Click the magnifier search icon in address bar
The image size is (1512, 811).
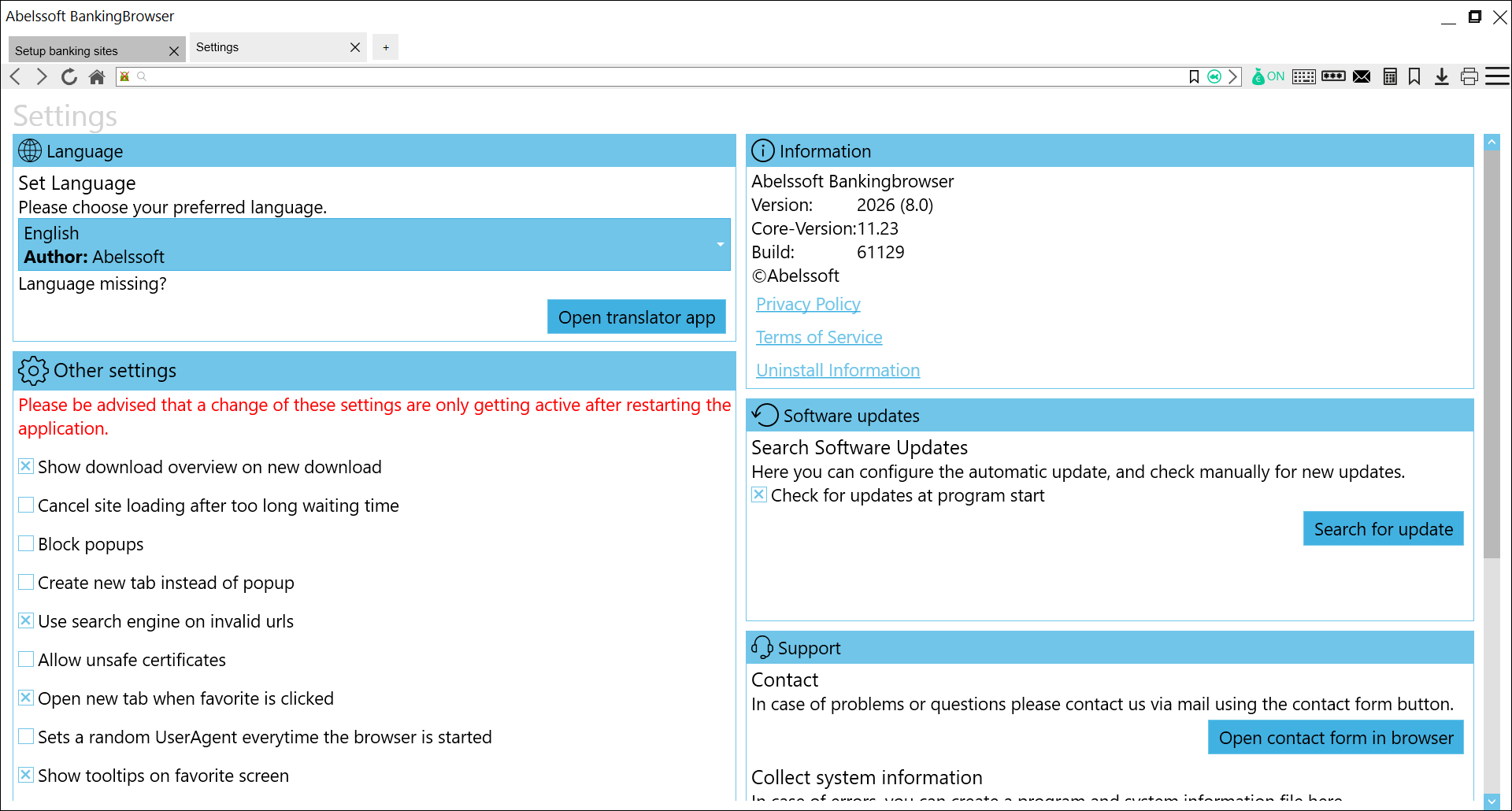pyautogui.click(x=142, y=76)
